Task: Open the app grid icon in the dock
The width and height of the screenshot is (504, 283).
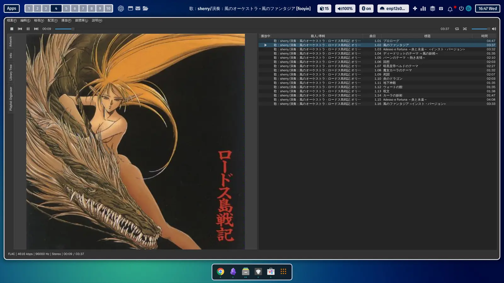Action: coord(283,271)
